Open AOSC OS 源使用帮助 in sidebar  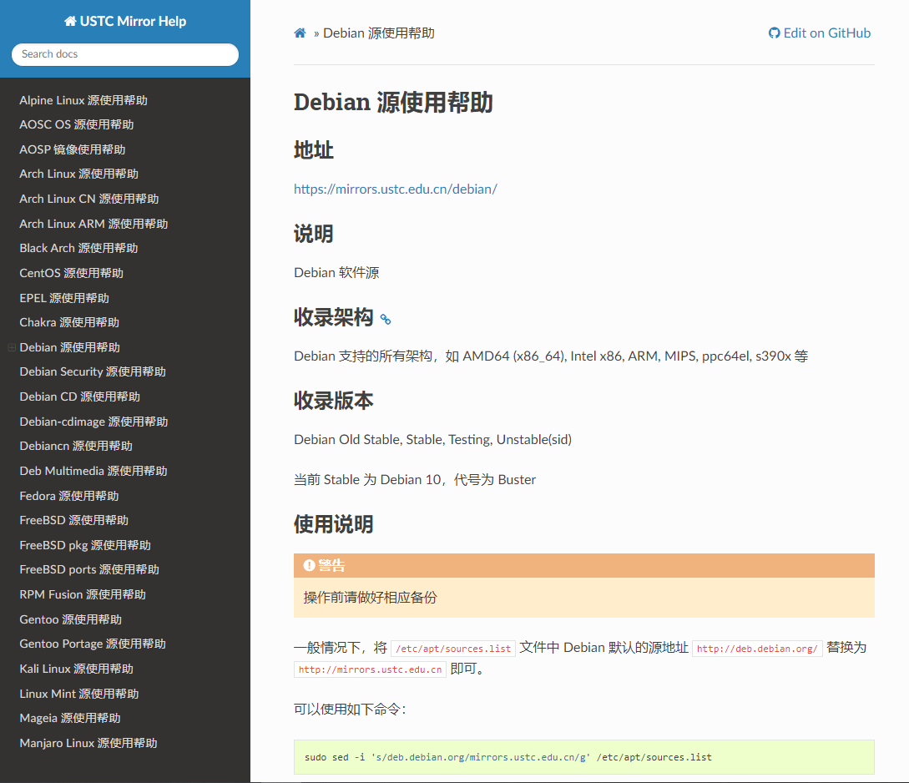77,124
